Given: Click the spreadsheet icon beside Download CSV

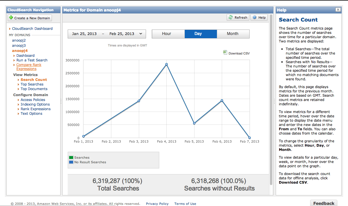Looking at the screenshot, I should pyautogui.click(x=225, y=52).
